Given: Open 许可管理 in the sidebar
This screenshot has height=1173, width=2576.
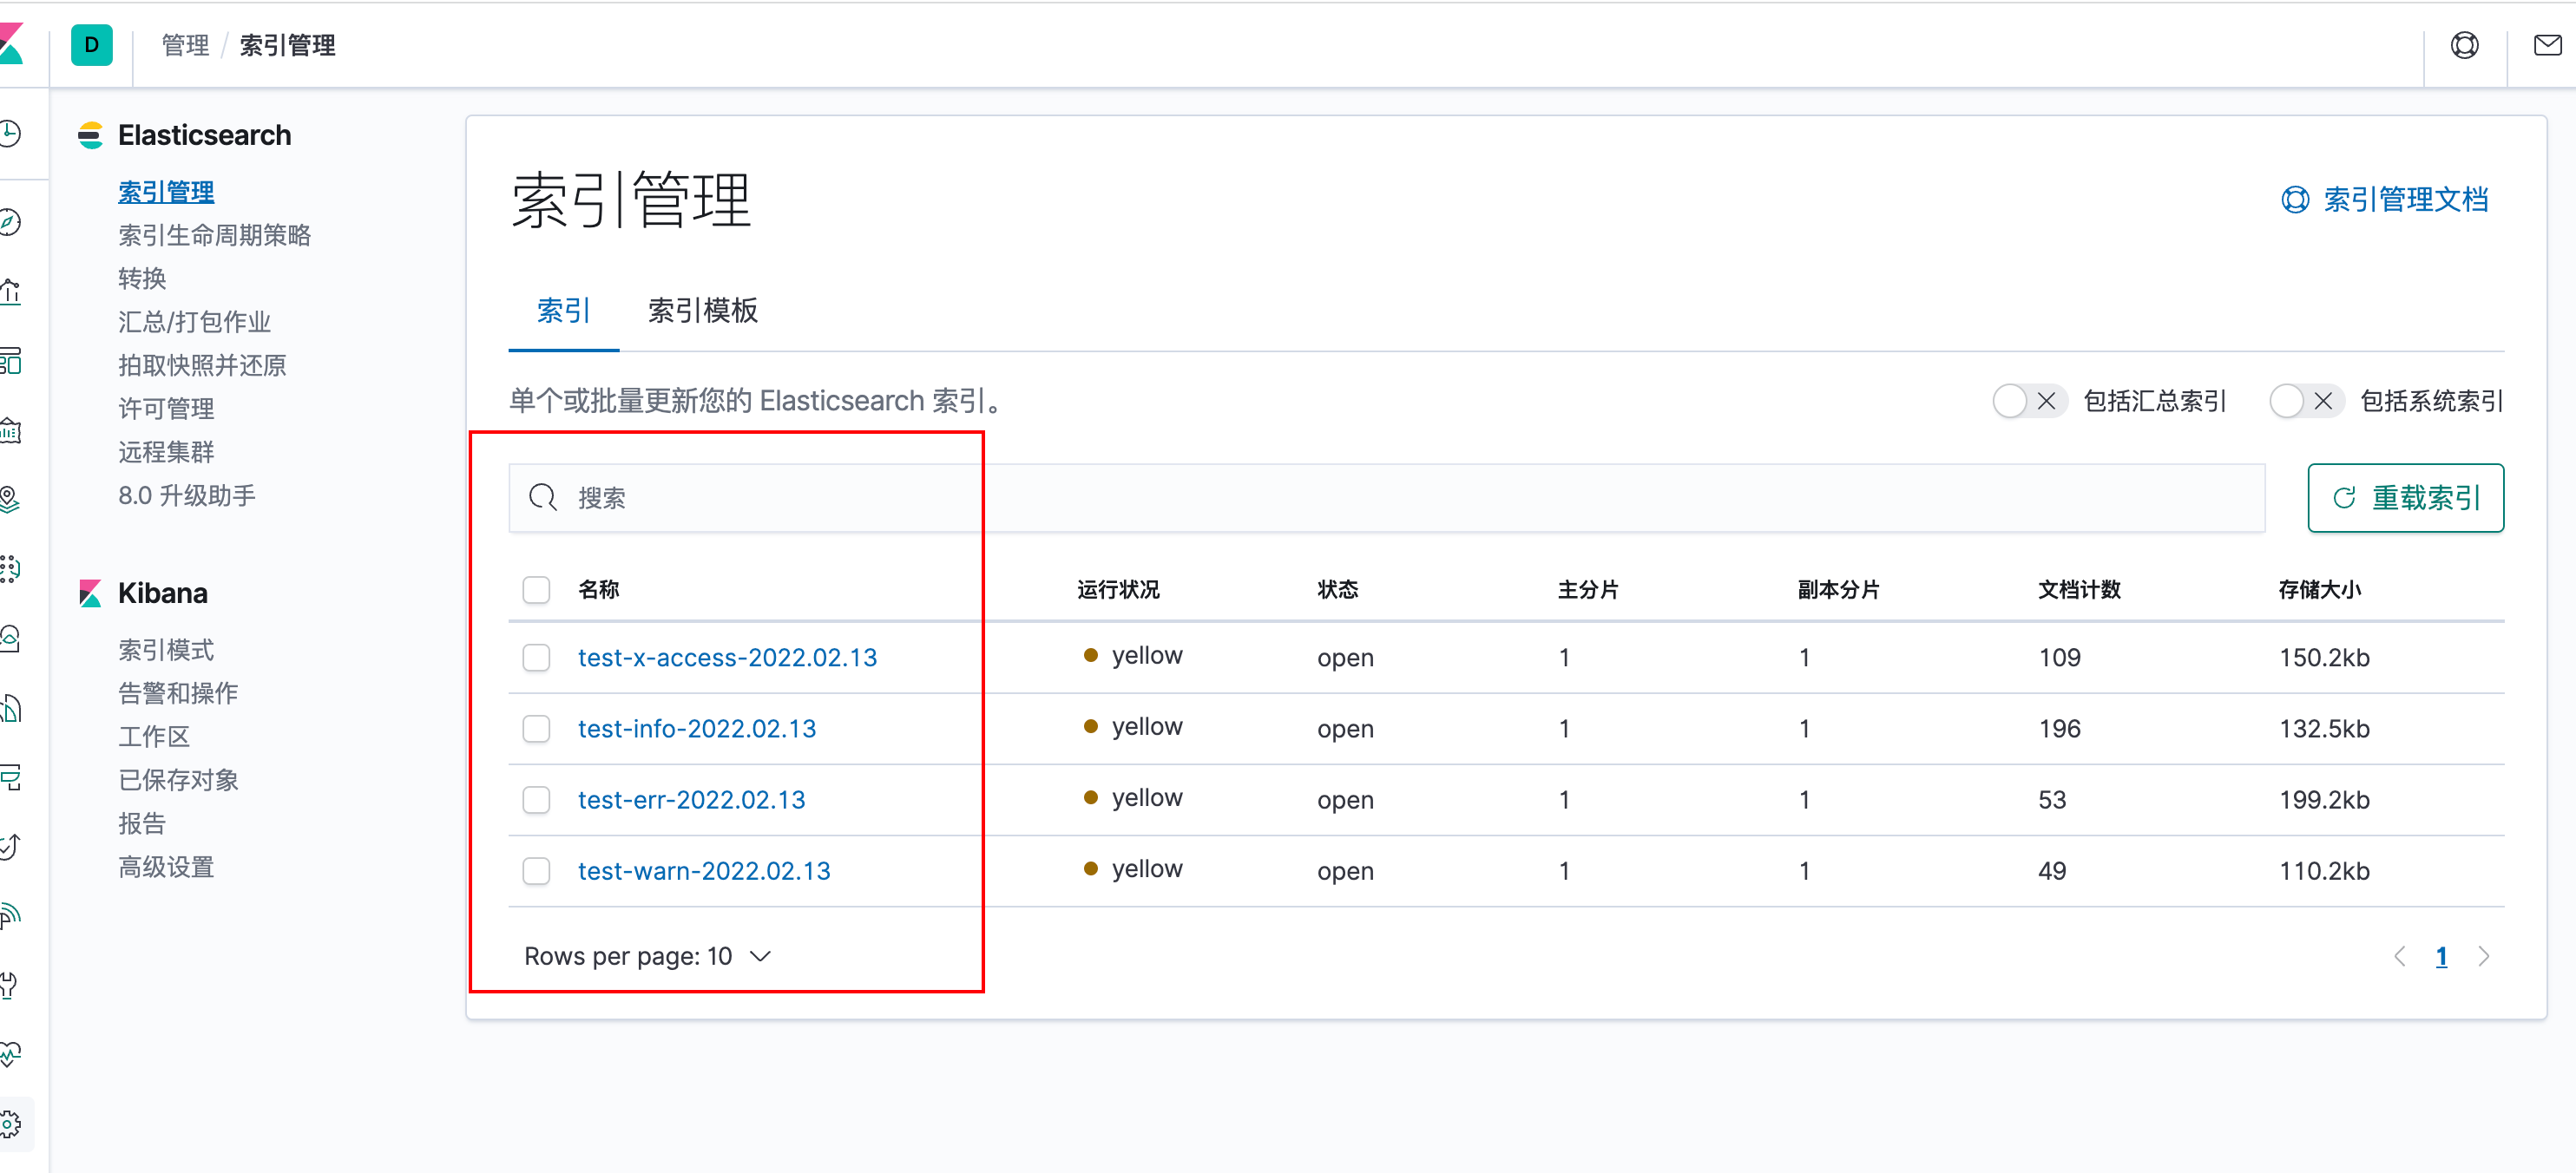Looking at the screenshot, I should point(166,408).
